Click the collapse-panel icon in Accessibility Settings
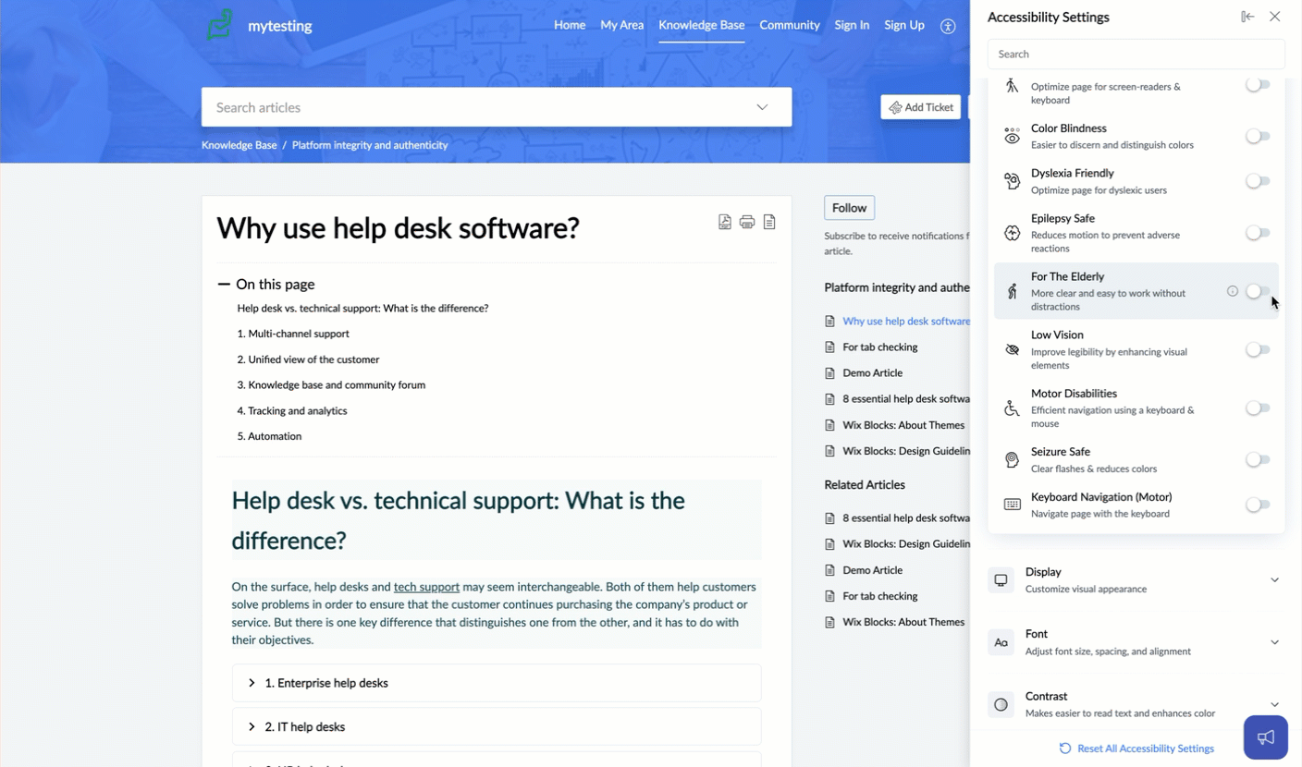1302x767 pixels. (1247, 17)
